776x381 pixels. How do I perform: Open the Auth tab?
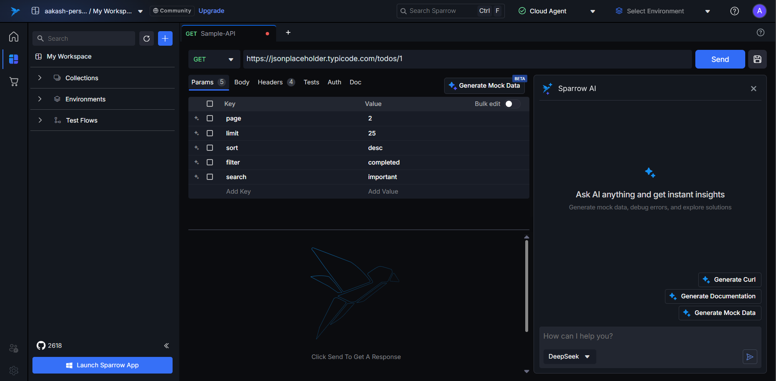(x=334, y=82)
